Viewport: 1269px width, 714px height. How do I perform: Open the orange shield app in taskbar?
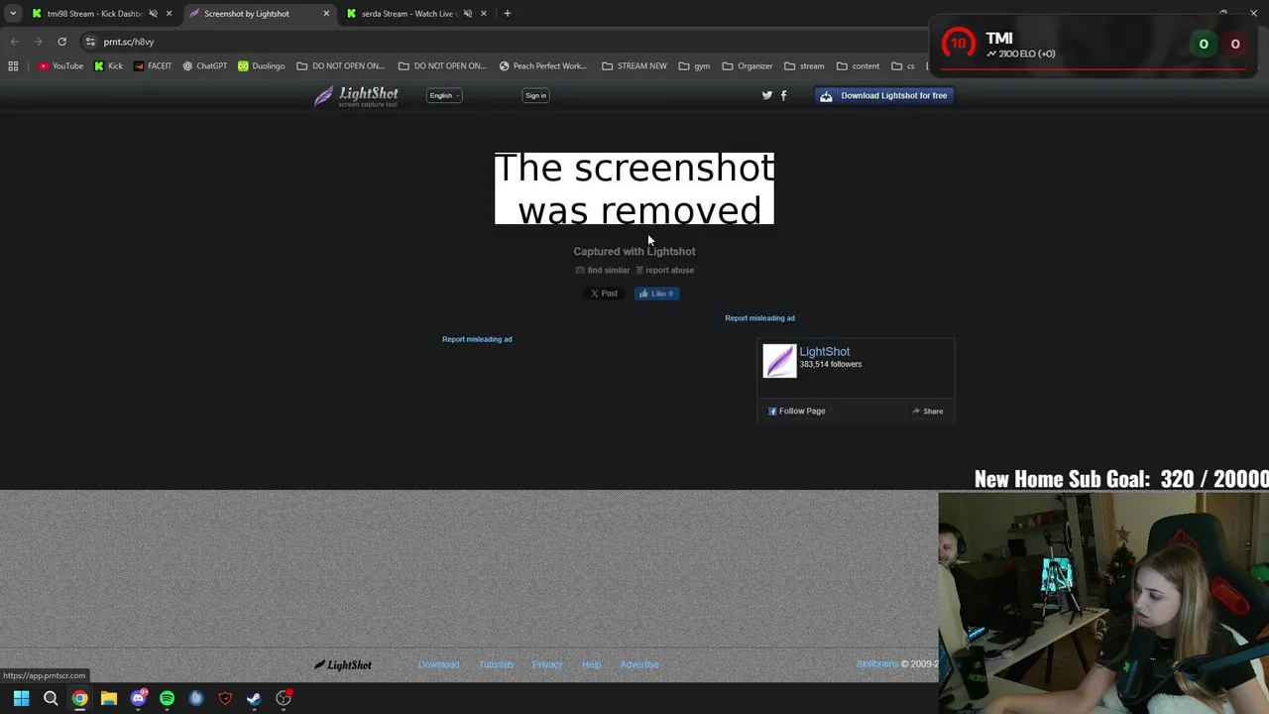tap(225, 698)
